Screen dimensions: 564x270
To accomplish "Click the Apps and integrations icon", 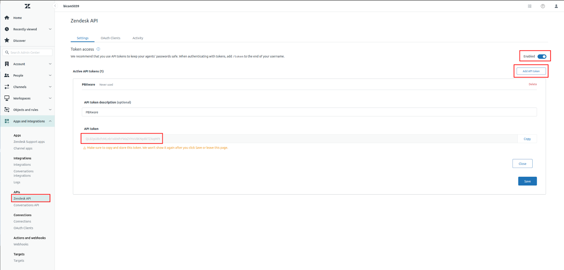I will [x=7, y=121].
